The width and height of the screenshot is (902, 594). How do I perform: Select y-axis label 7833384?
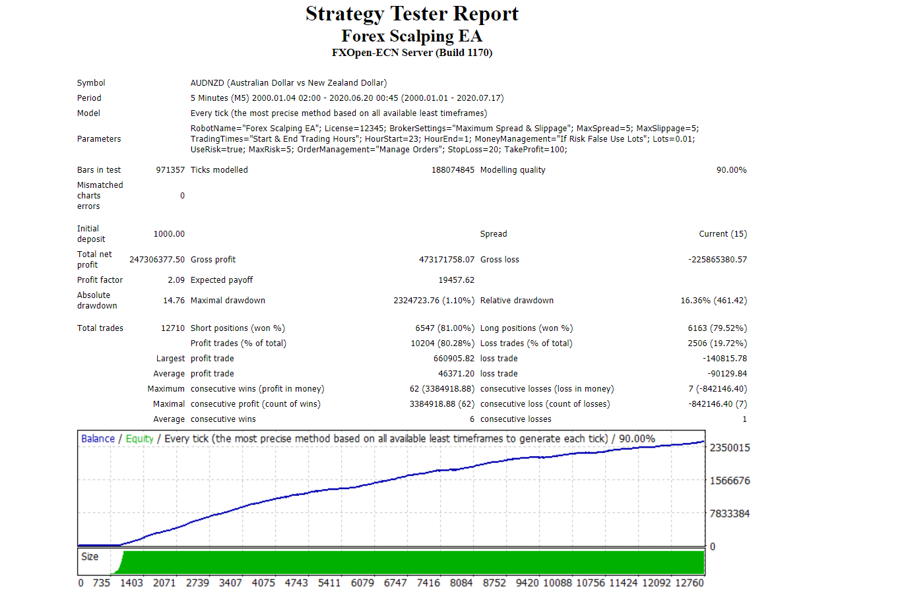[730, 514]
